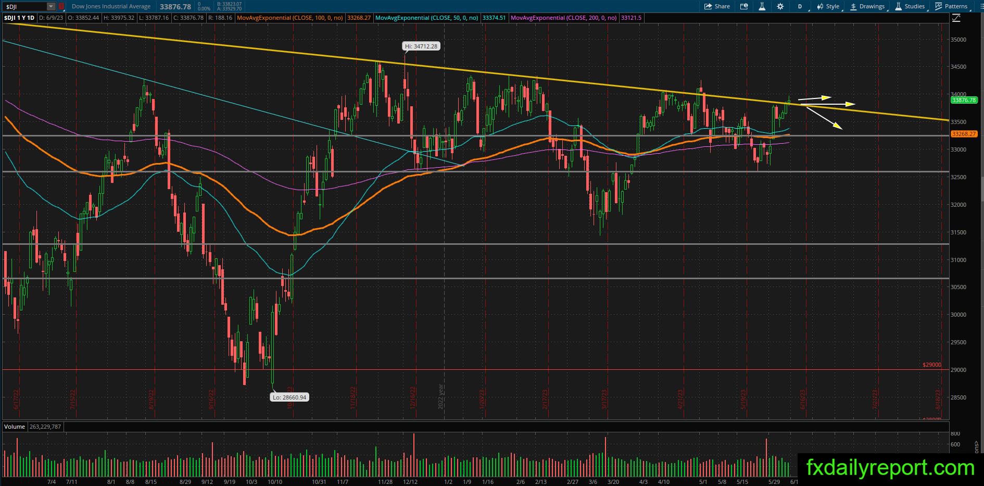Open the flask (Edit studies) icon

pos(762,6)
